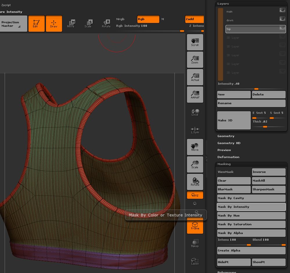Hide the down layer with eye icon

point(282,19)
